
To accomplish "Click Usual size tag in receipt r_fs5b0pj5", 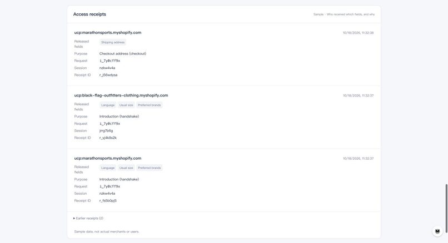I will point(126,168).
